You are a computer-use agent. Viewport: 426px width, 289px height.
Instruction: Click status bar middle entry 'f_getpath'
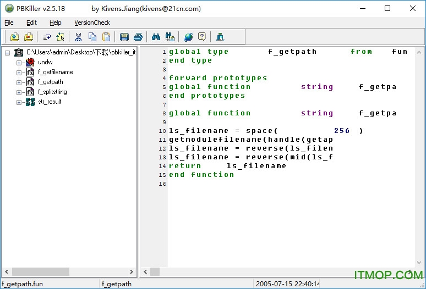[x=117, y=284]
